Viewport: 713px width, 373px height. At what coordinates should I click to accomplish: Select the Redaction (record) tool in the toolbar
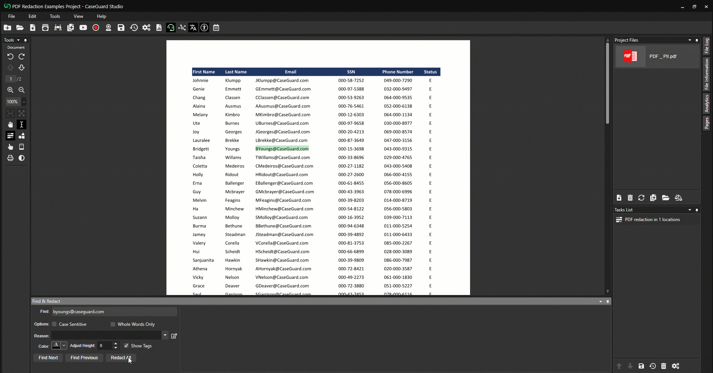pos(96,27)
